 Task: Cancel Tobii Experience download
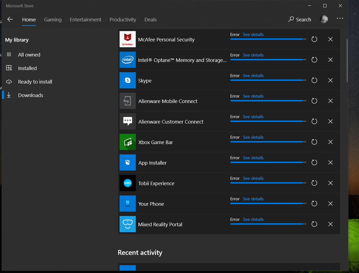(330, 183)
